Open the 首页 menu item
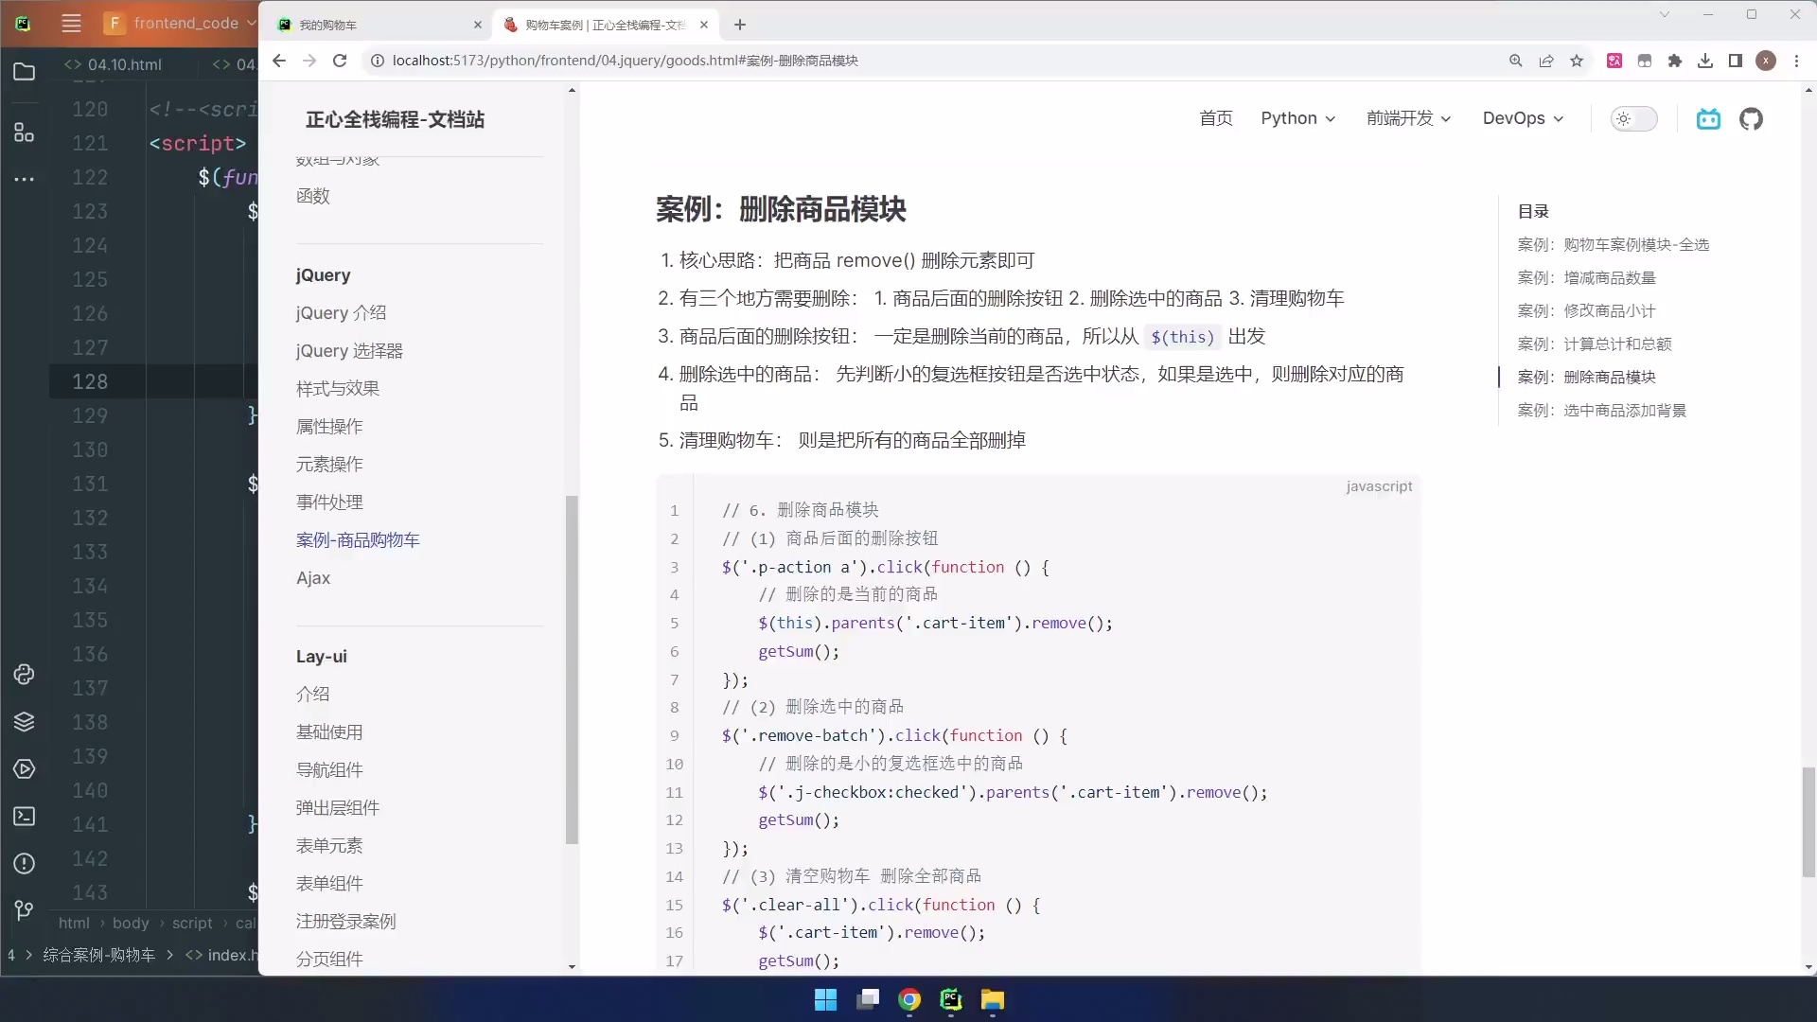 point(1215,118)
